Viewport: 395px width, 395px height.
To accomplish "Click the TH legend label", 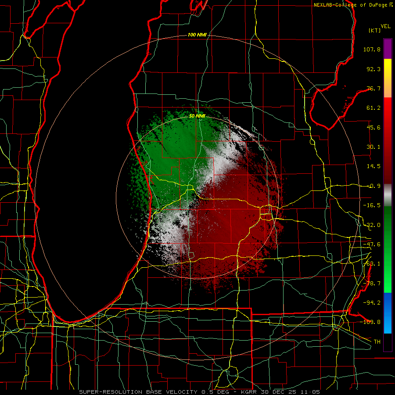I will [377, 341].
